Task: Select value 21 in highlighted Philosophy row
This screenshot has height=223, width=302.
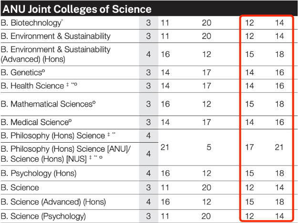Action: click(279, 147)
